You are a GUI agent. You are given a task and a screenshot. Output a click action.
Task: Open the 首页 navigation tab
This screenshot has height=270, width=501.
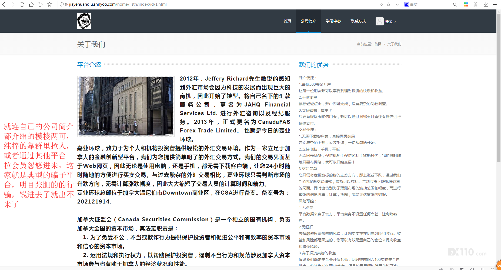coord(287,21)
